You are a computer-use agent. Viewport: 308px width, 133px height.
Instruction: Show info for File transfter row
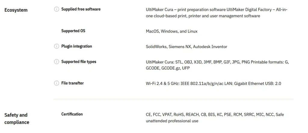(56, 83)
